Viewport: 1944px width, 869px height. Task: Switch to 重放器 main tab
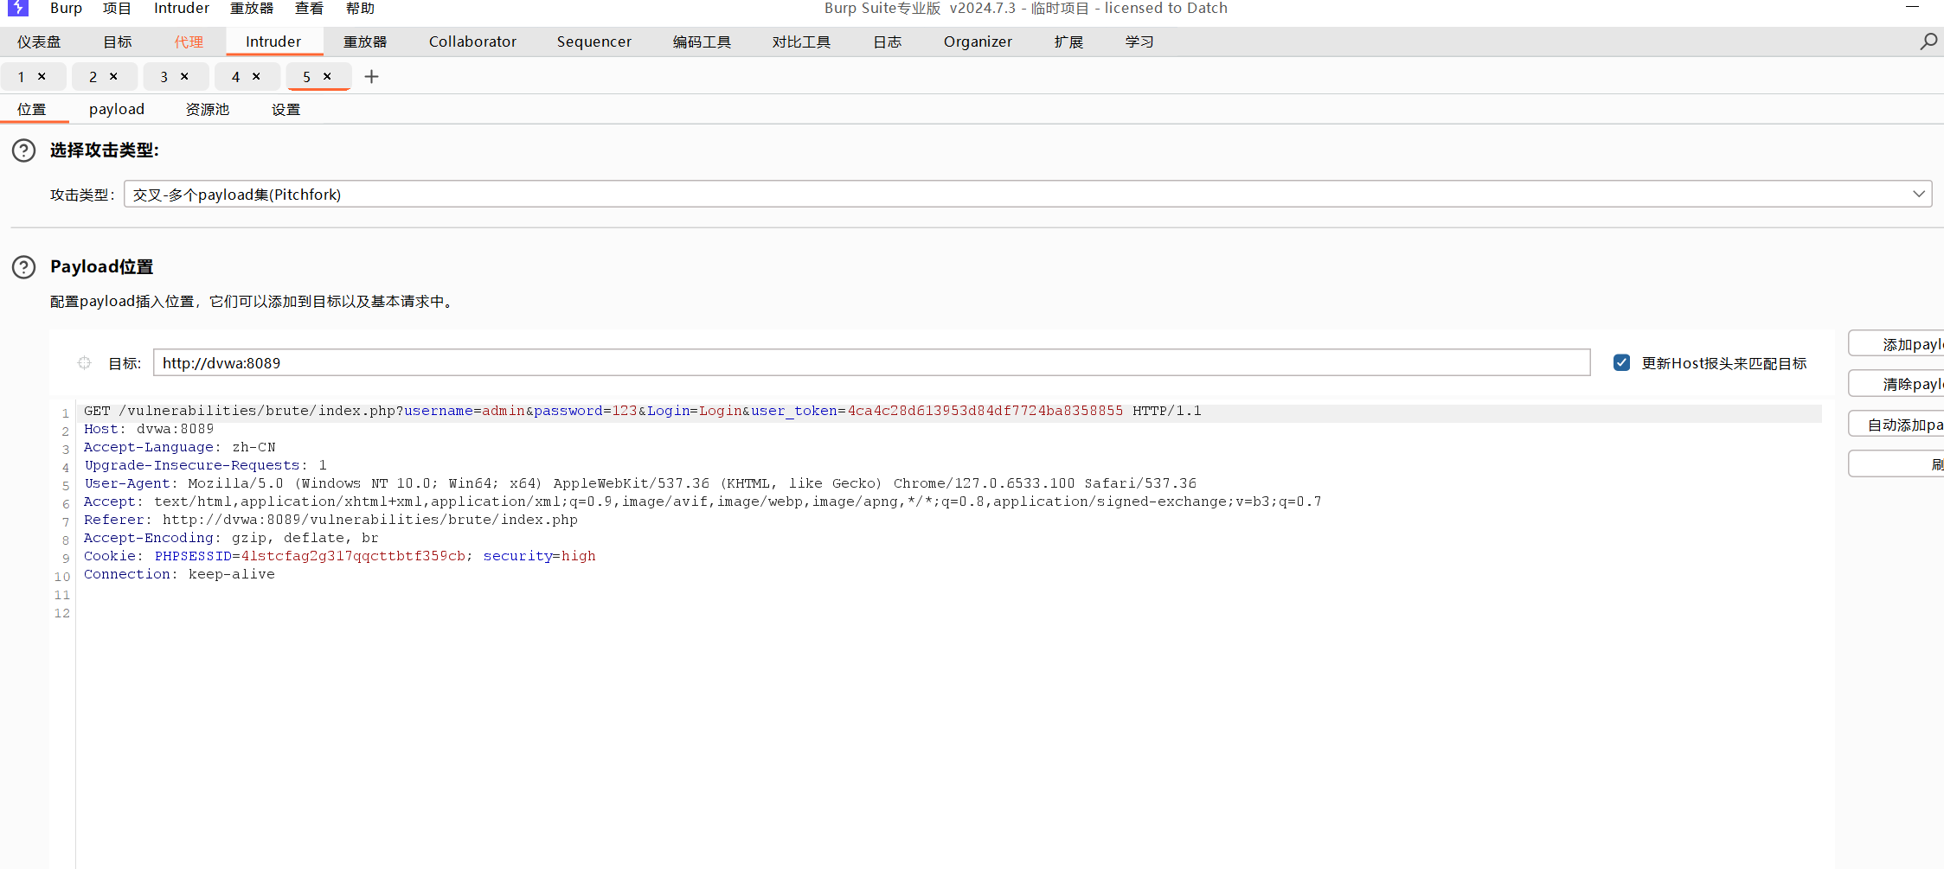[x=365, y=42]
